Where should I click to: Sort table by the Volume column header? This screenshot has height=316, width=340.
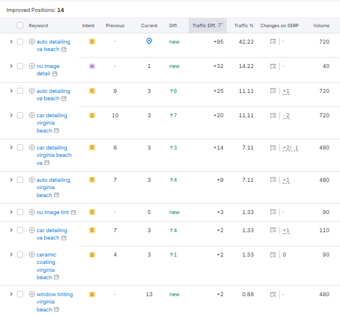click(321, 25)
